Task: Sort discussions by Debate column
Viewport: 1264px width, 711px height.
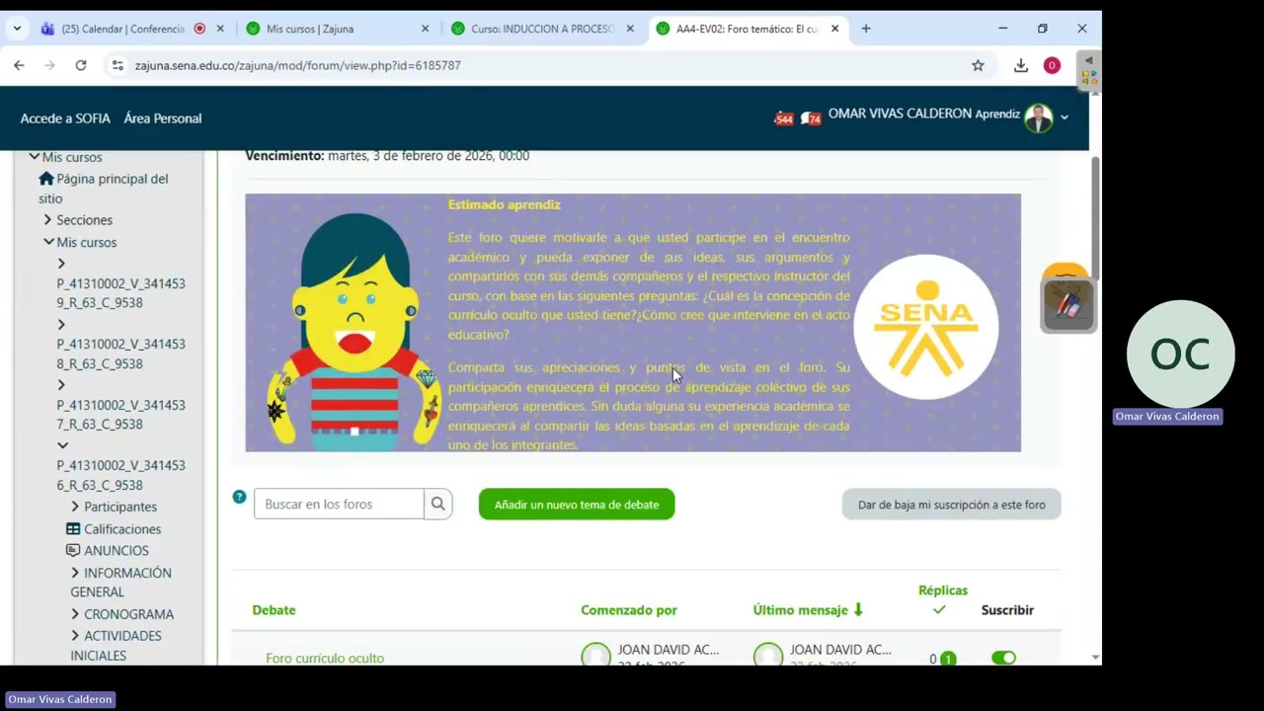Action: tap(274, 610)
